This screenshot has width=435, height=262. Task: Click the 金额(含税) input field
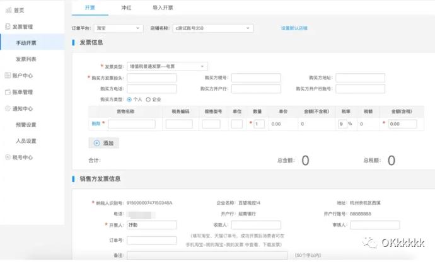click(403, 124)
